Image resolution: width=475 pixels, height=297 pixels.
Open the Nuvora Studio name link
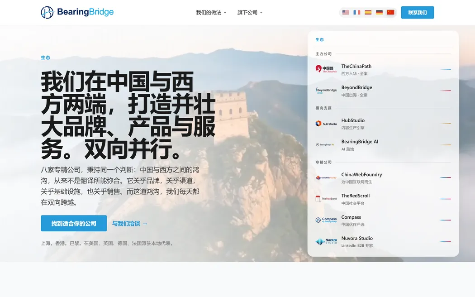tap(357, 238)
